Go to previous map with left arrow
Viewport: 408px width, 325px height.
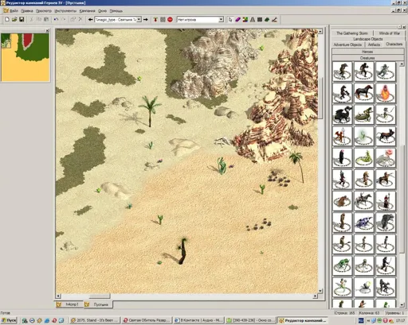coord(90,20)
